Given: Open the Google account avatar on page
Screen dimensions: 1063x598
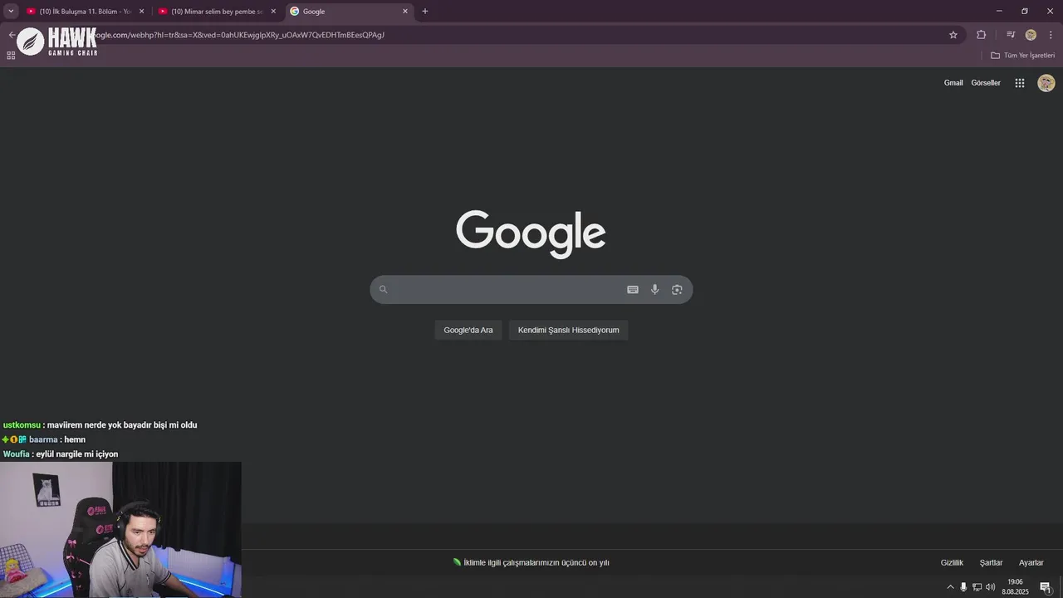Looking at the screenshot, I should 1046,83.
